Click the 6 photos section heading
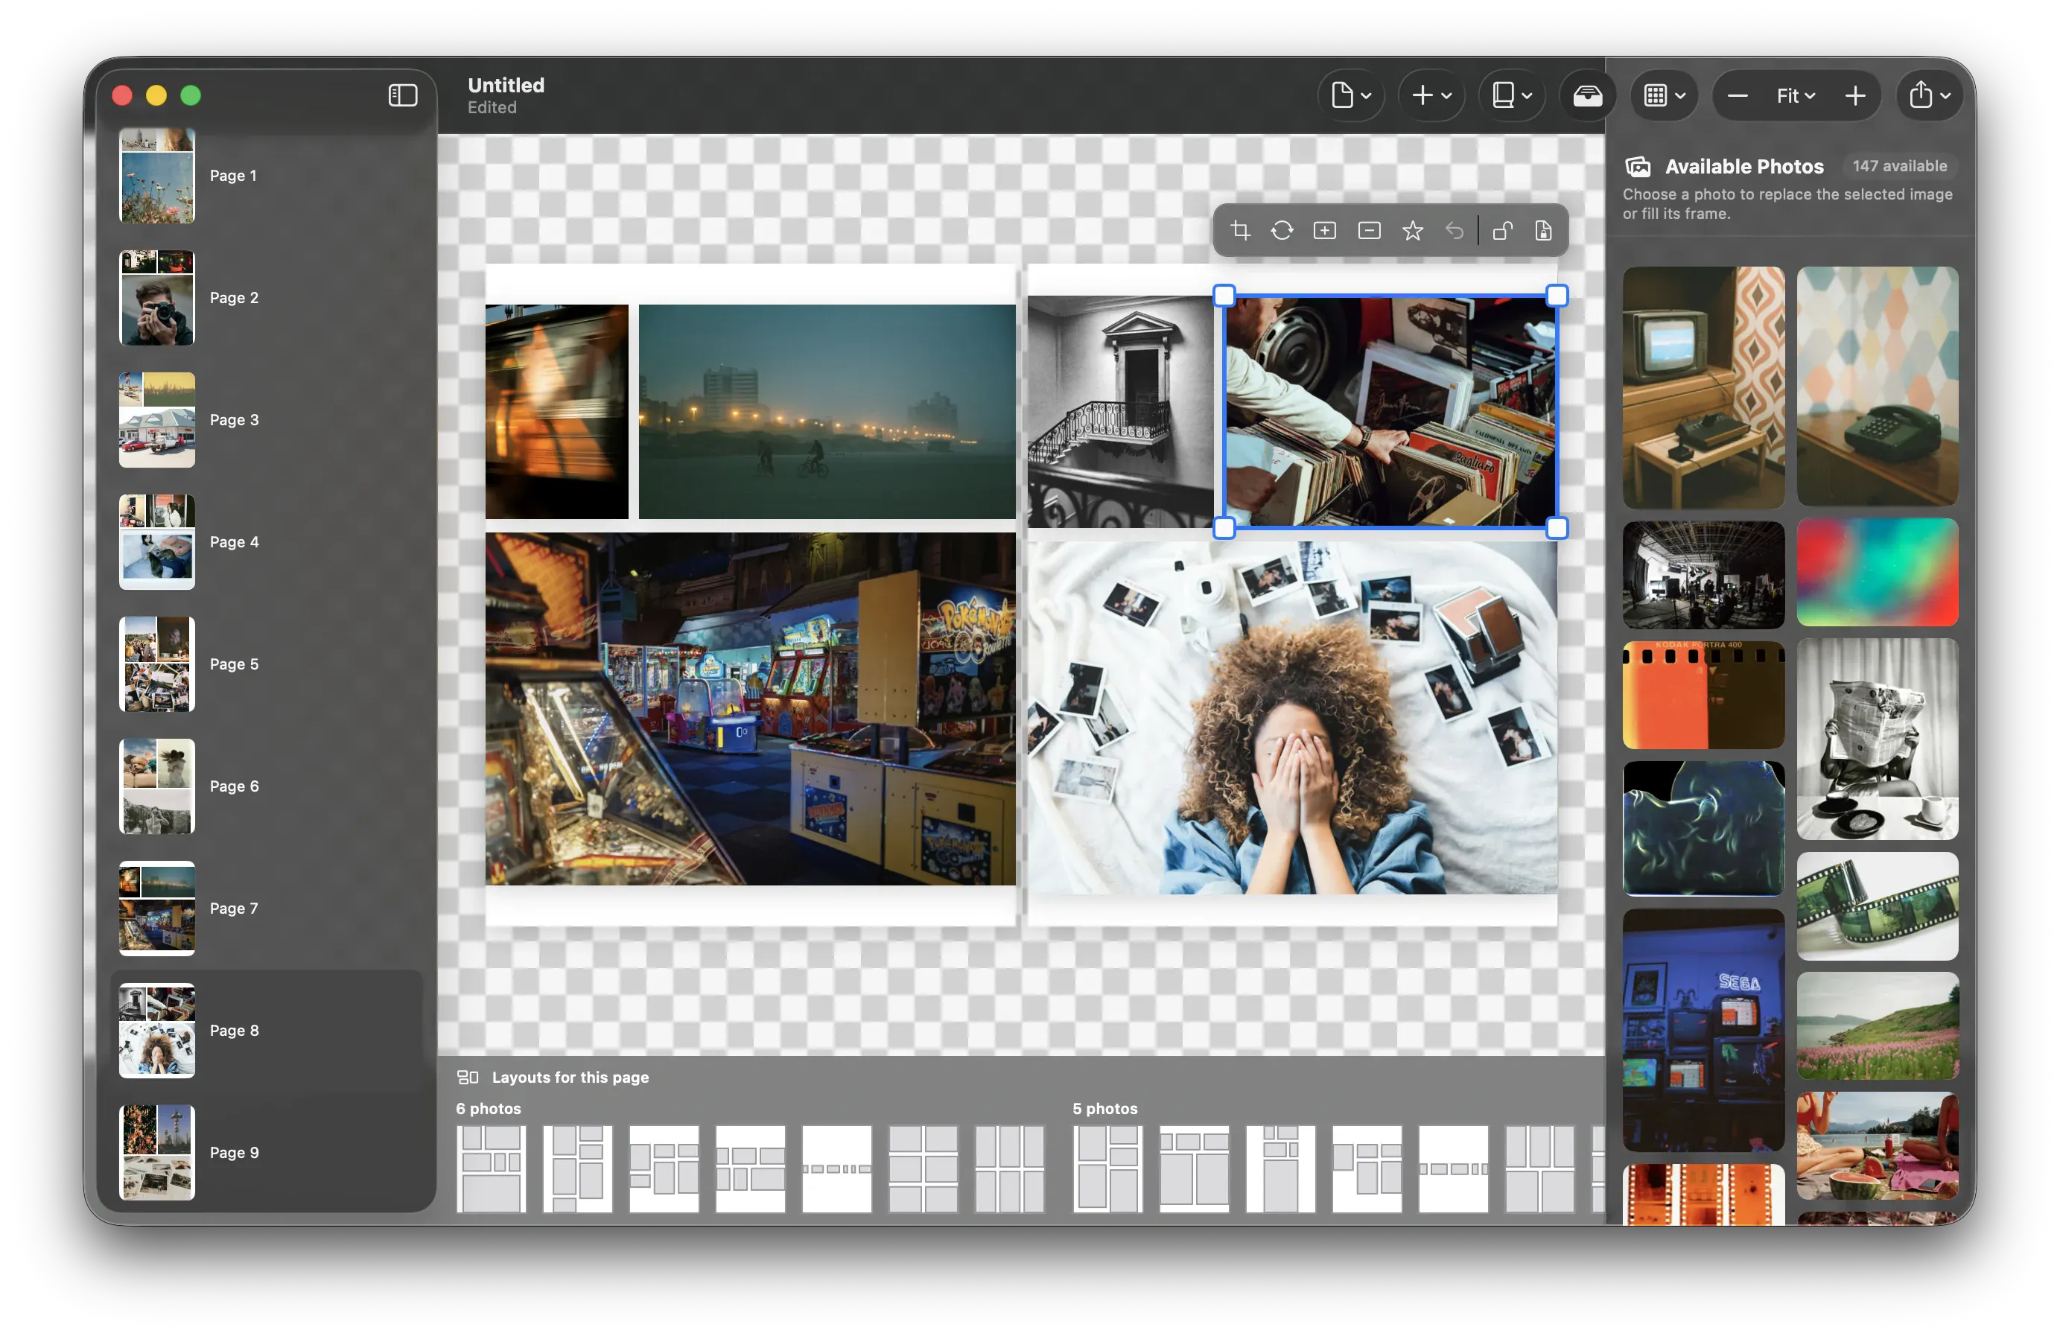This screenshot has width=2060, height=1336. (x=488, y=1107)
